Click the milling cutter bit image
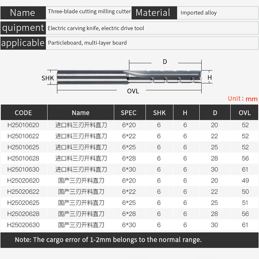 (x=129, y=77)
